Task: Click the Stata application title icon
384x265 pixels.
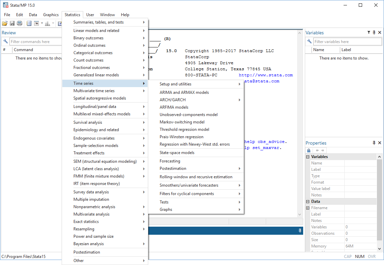Action: [6, 5]
